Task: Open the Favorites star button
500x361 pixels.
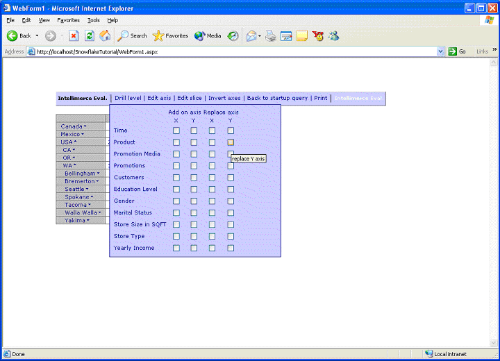Action: (170, 35)
